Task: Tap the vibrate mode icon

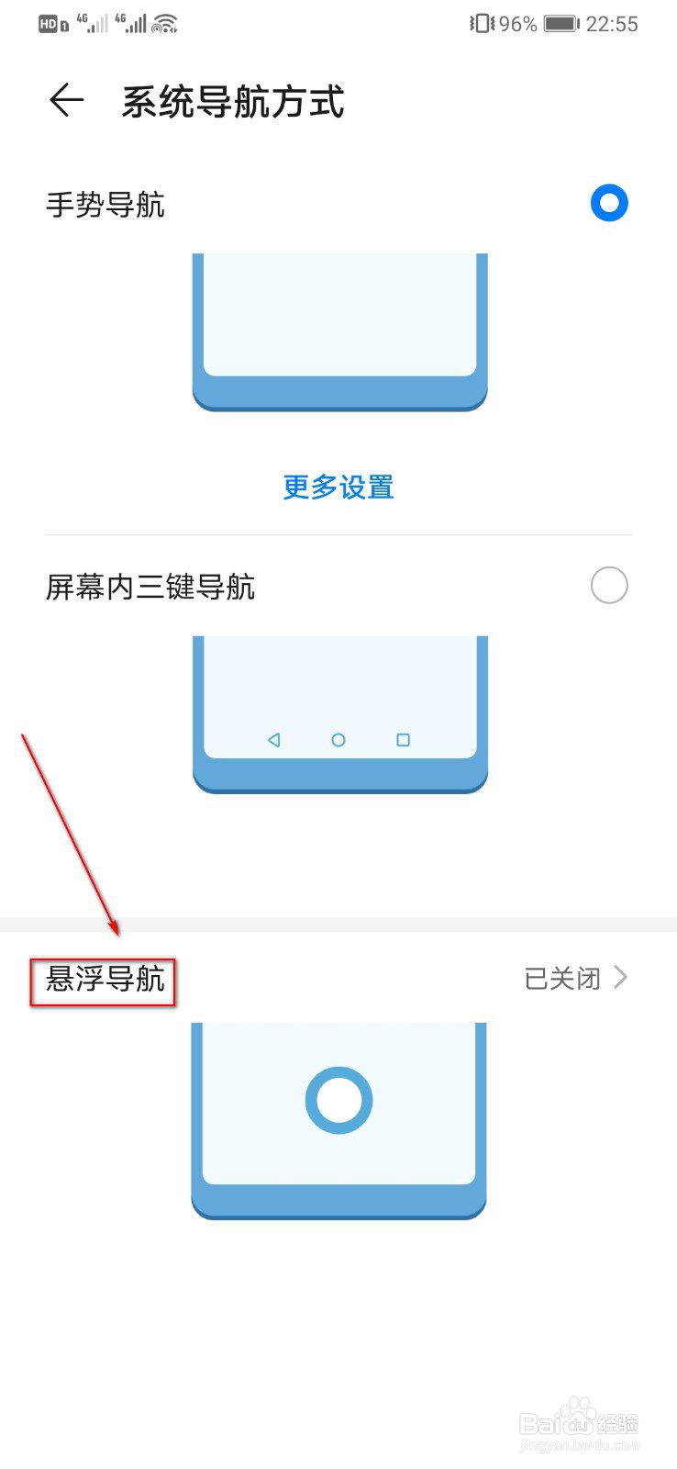Action: coord(482,24)
